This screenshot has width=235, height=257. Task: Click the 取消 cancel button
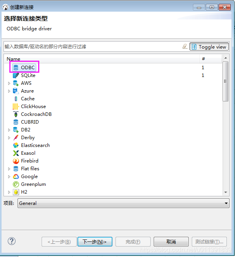[x=171, y=241]
